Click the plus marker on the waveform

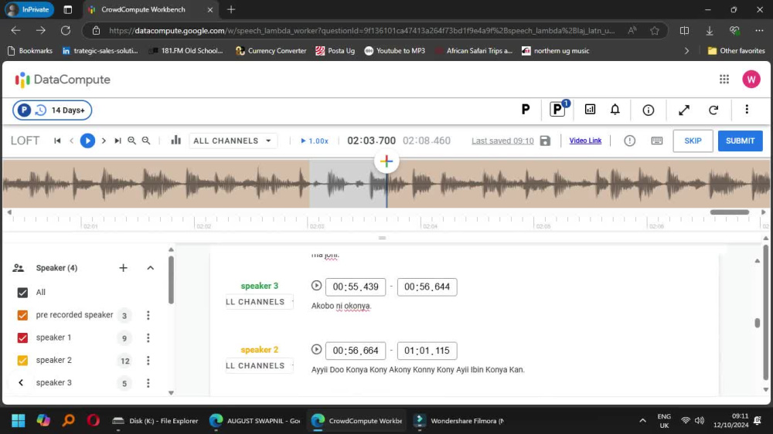pos(386,161)
